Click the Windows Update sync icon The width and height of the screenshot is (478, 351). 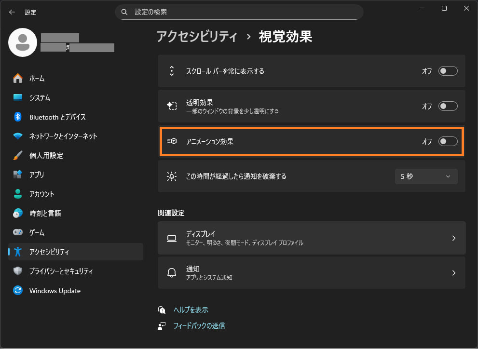coord(18,291)
